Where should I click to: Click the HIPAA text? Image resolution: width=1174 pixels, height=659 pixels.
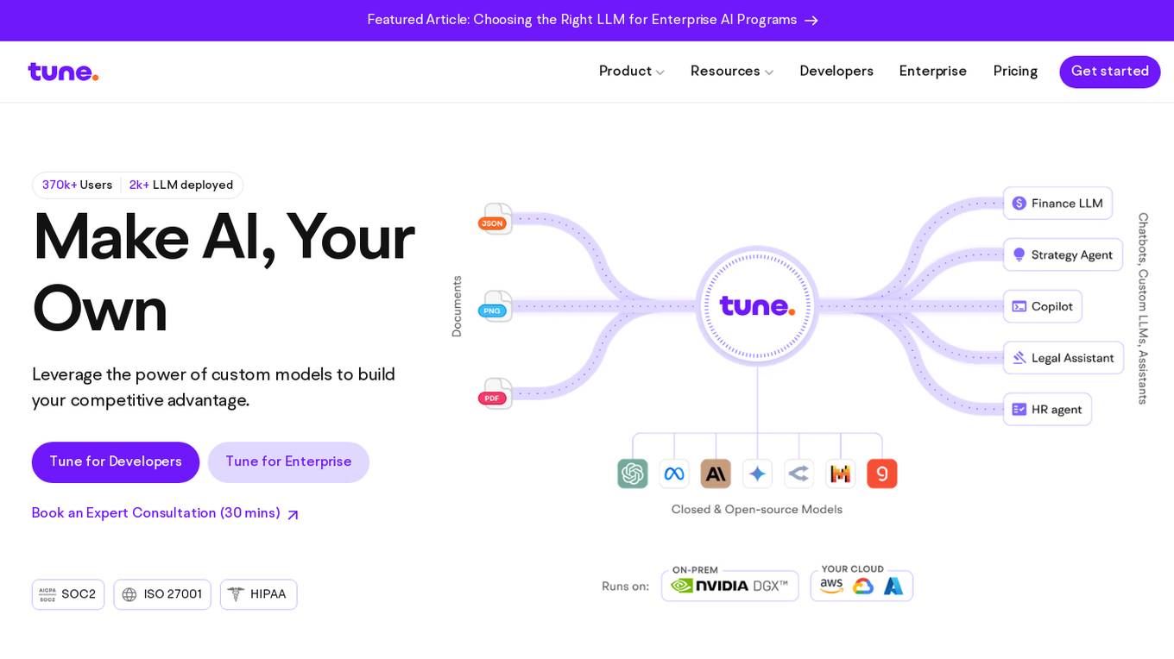[x=268, y=594]
